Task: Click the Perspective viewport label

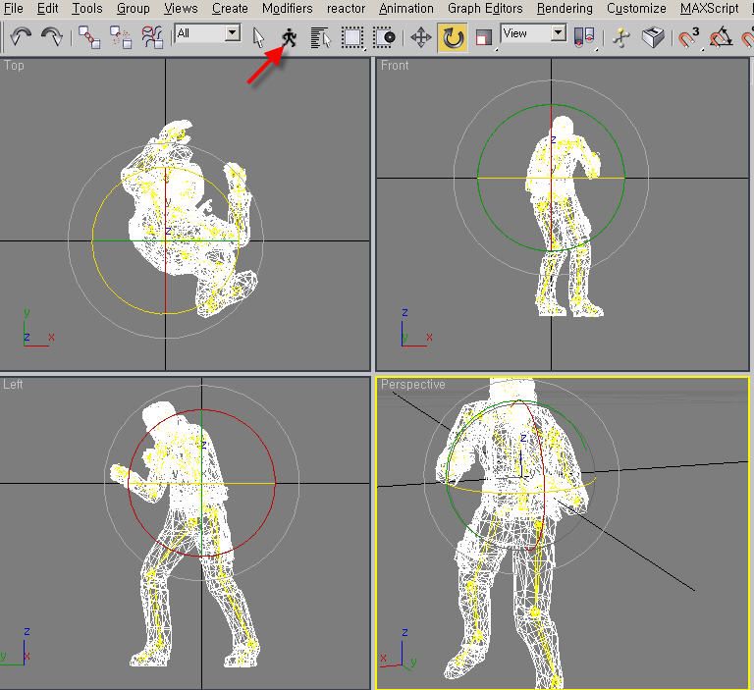Action: [x=413, y=384]
